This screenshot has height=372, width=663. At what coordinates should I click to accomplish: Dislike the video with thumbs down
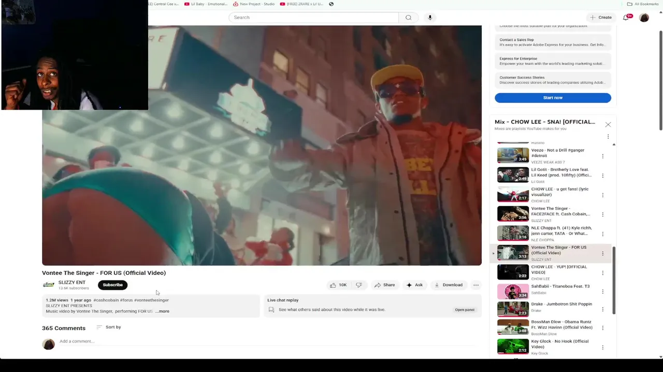[358, 285]
